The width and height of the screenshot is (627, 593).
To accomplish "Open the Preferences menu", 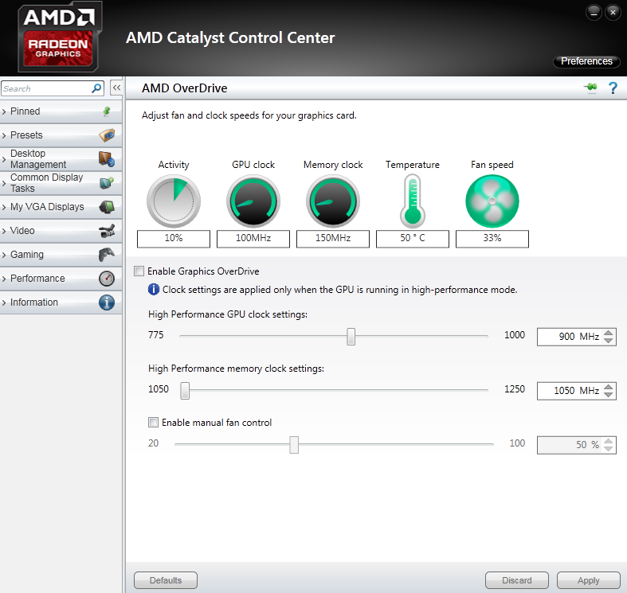I will (x=586, y=61).
